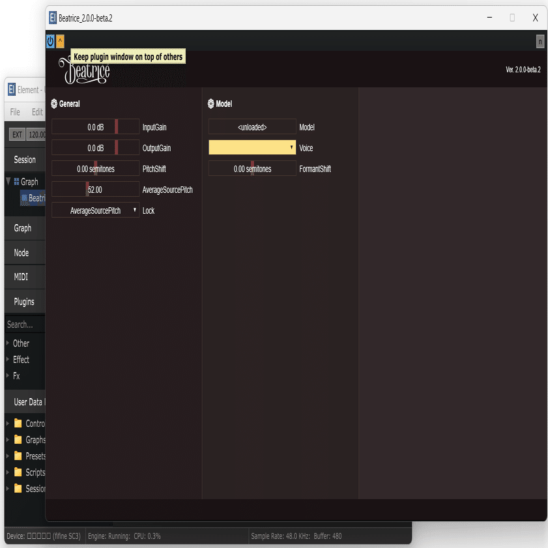Click the Model section gear icon

point(210,104)
